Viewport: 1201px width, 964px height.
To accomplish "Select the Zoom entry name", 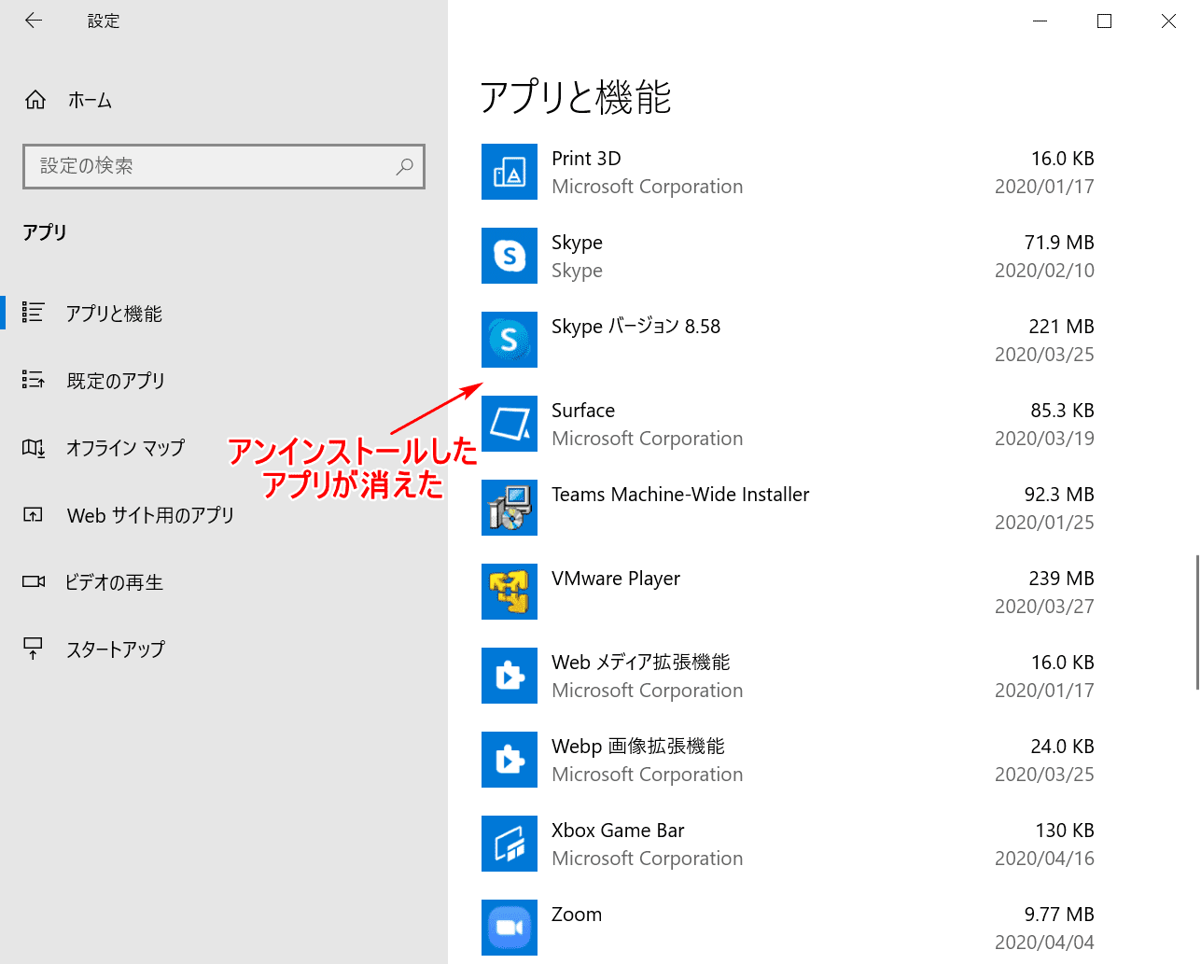I will [x=577, y=915].
